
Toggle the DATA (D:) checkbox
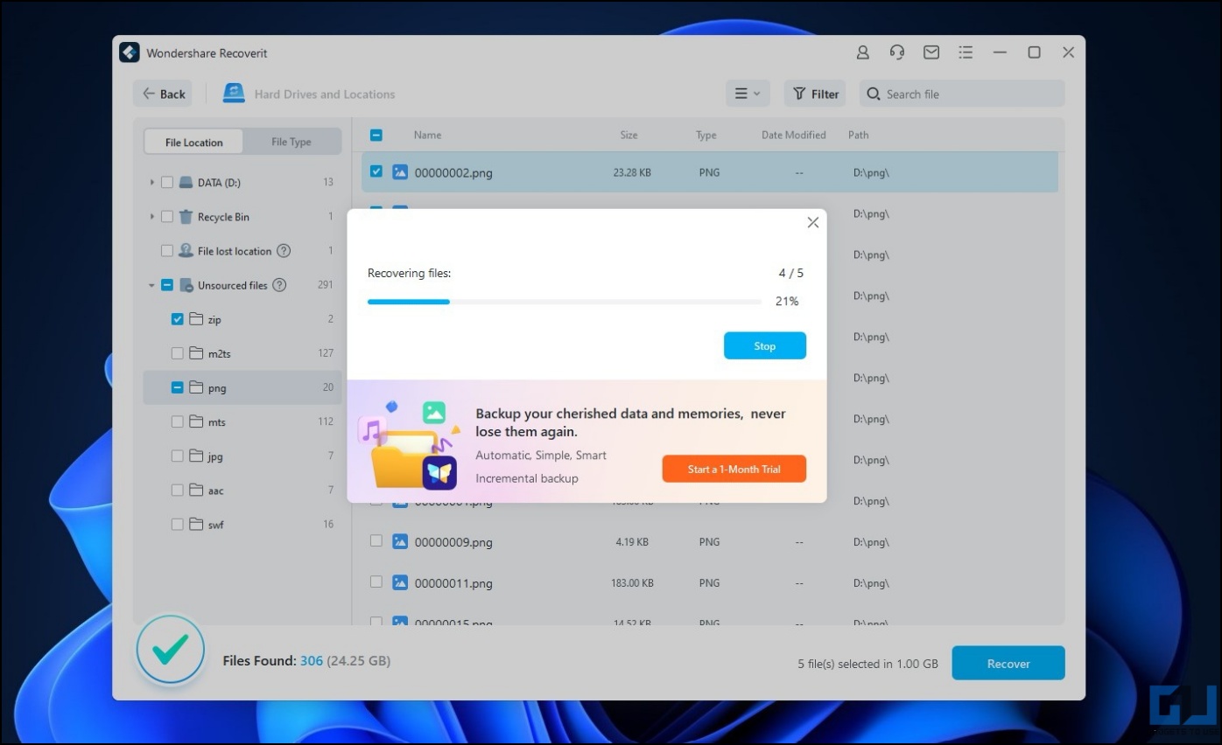coord(167,183)
